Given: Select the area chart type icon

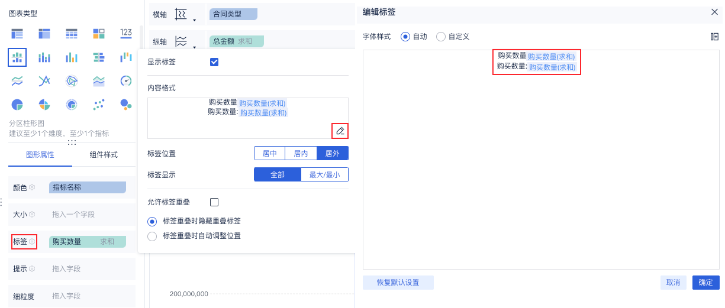Looking at the screenshot, I should [99, 80].
